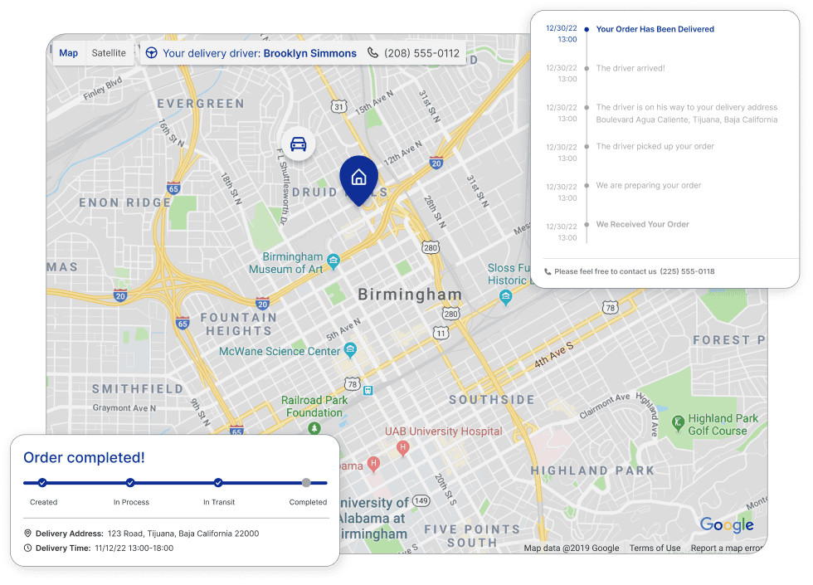Image resolution: width=813 pixels, height=585 pixels.
Task: Open driver name Brooklyn Simmons
Action: (x=310, y=53)
